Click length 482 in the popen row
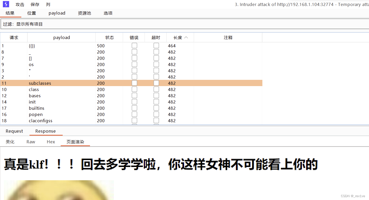 (172, 114)
